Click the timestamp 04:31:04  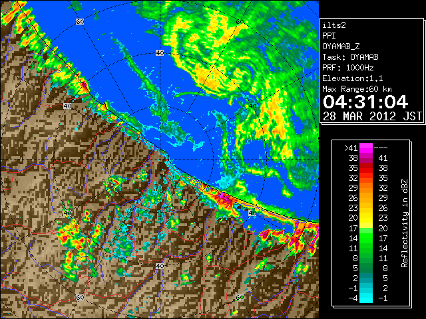[365, 102]
